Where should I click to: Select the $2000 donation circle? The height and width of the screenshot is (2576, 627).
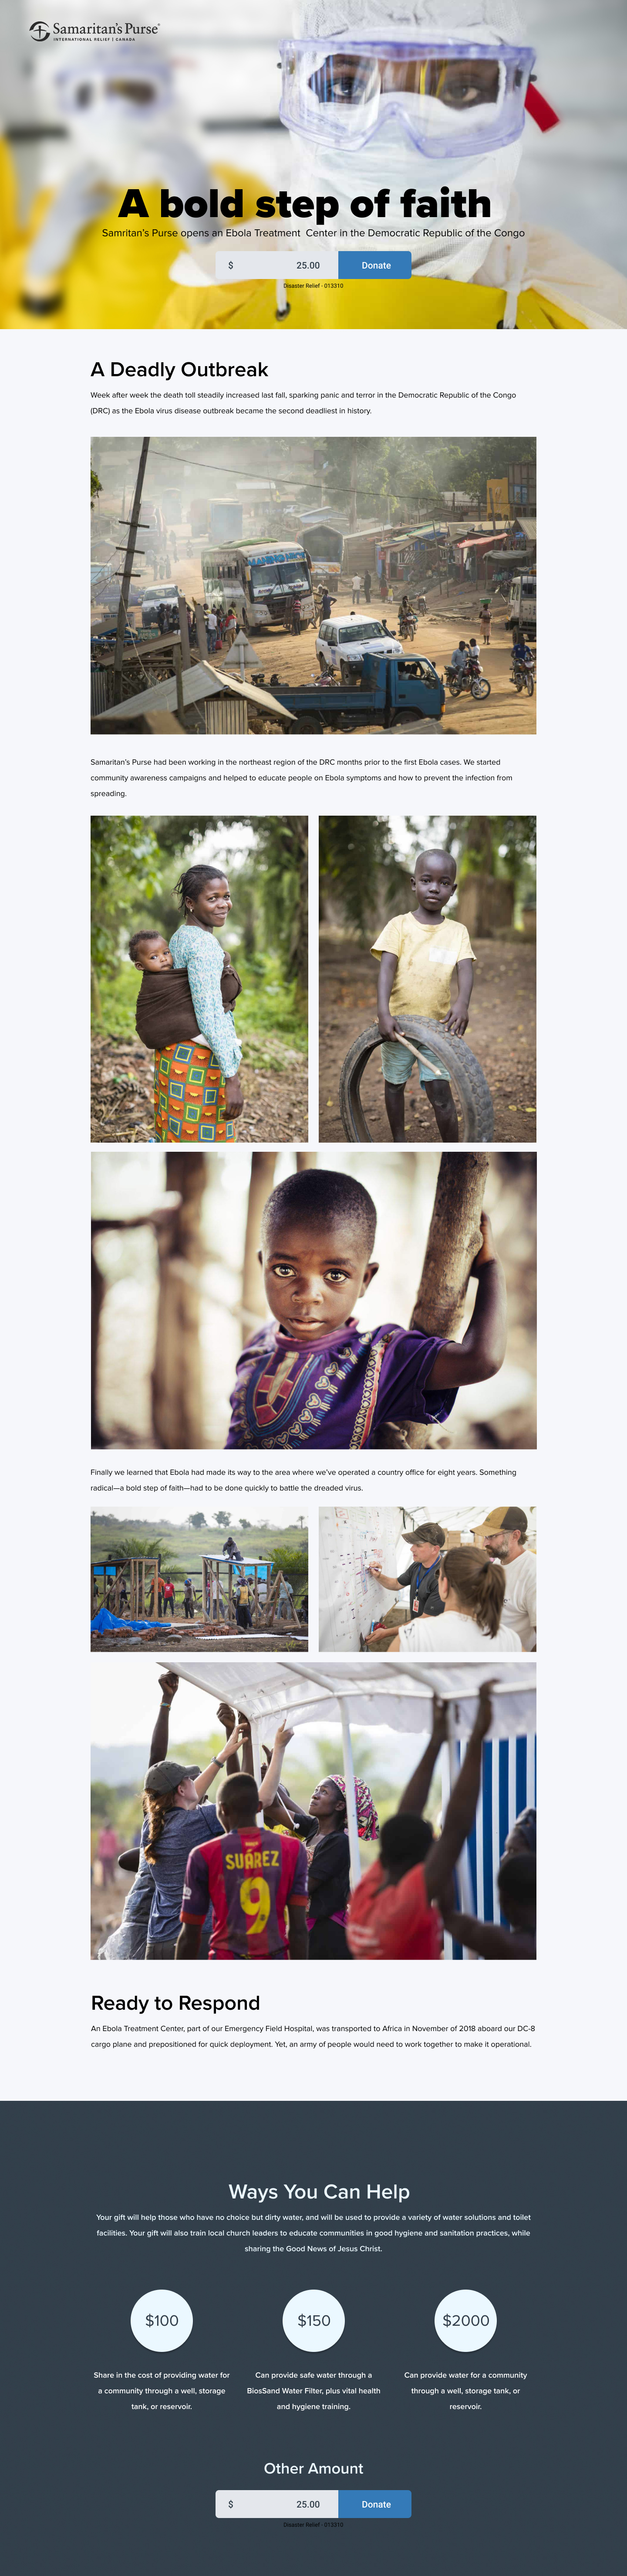coord(465,2320)
